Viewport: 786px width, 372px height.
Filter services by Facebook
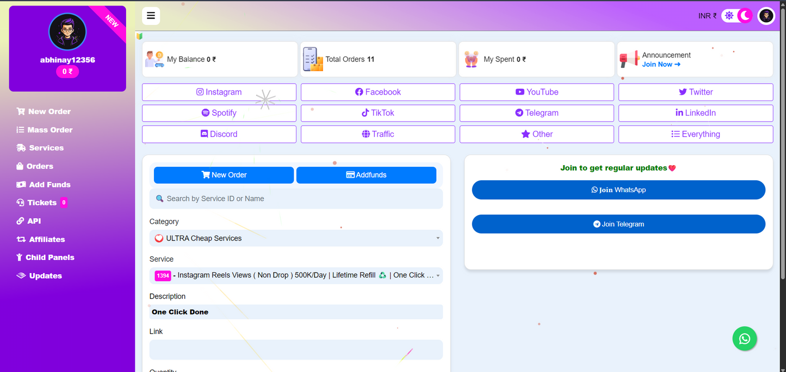[378, 92]
